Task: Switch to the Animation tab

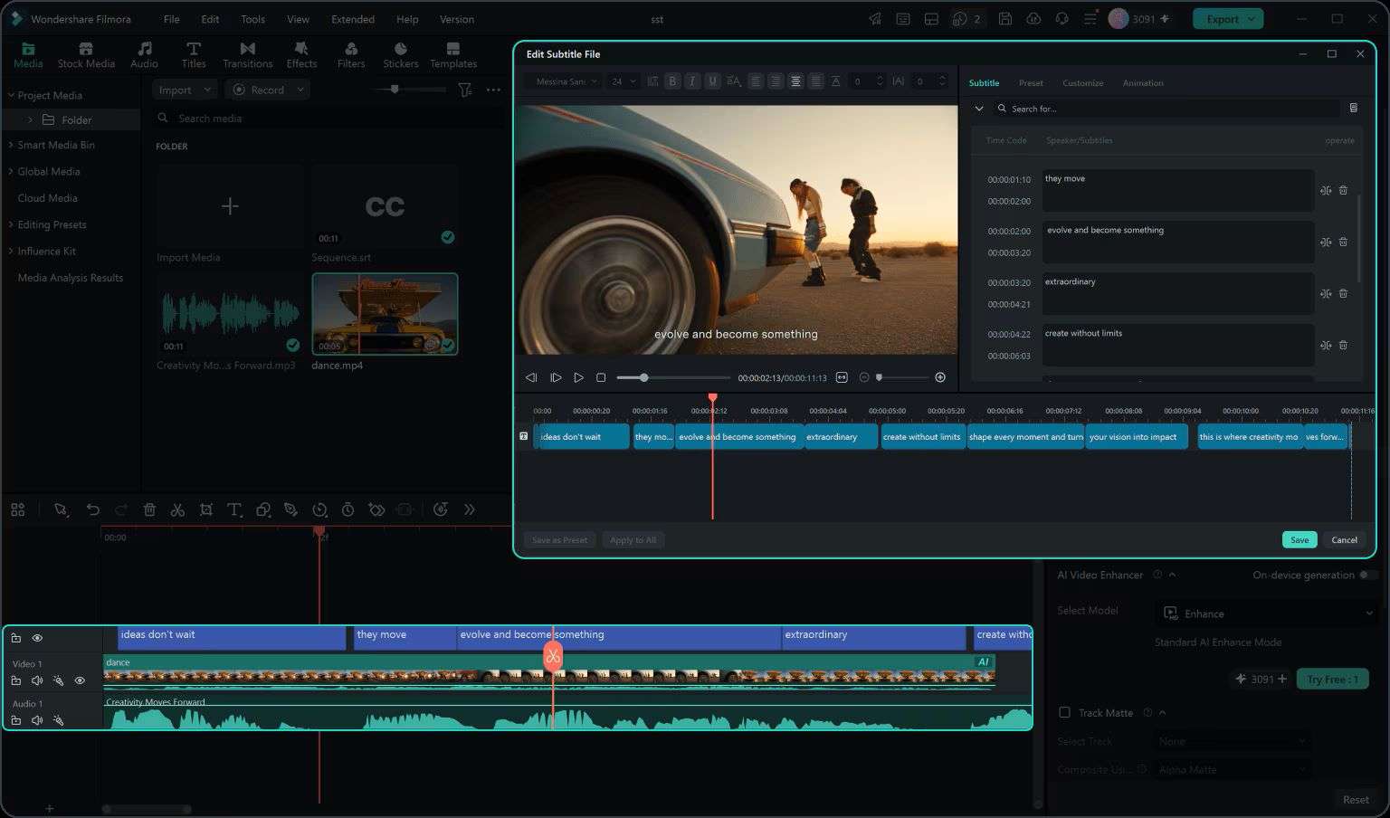Action: tap(1143, 83)
